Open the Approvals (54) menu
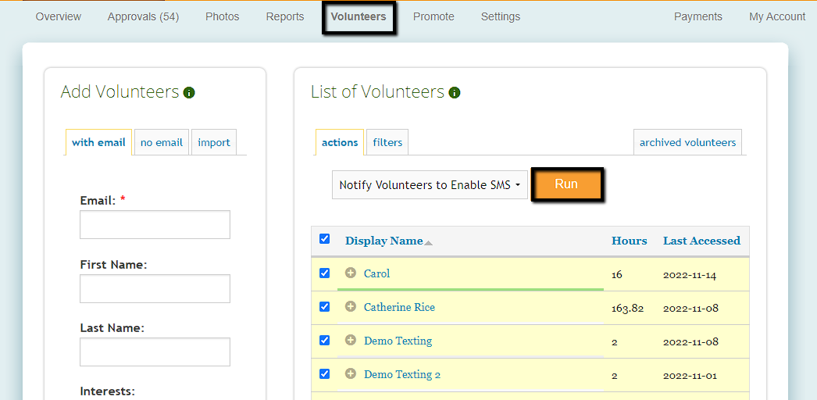 [143, 16]
